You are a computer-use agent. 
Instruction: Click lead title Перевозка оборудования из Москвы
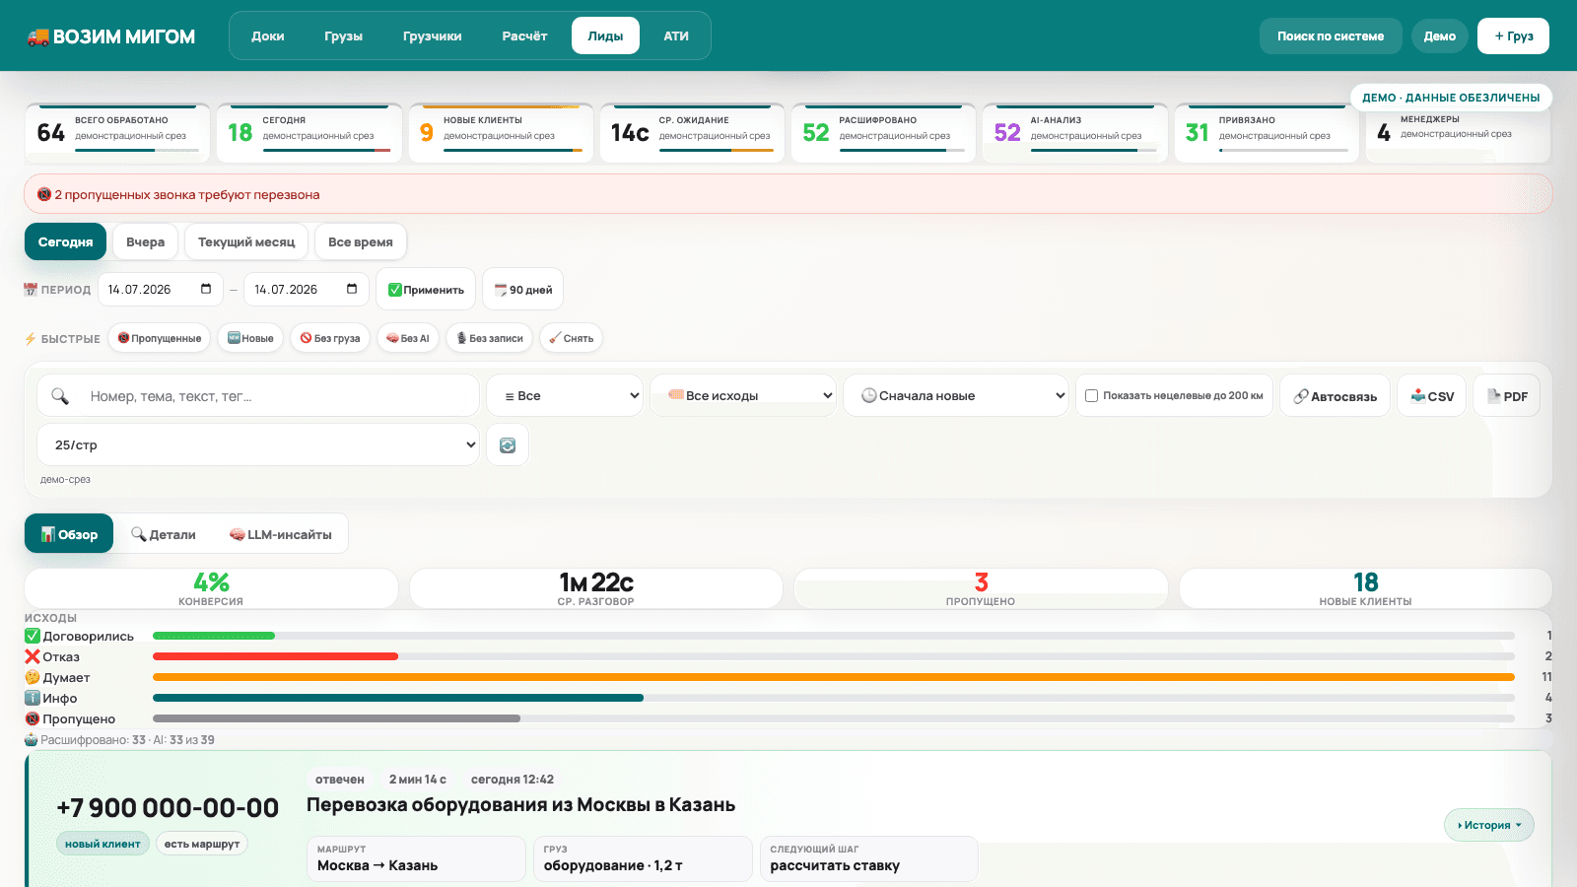point(520,804)
